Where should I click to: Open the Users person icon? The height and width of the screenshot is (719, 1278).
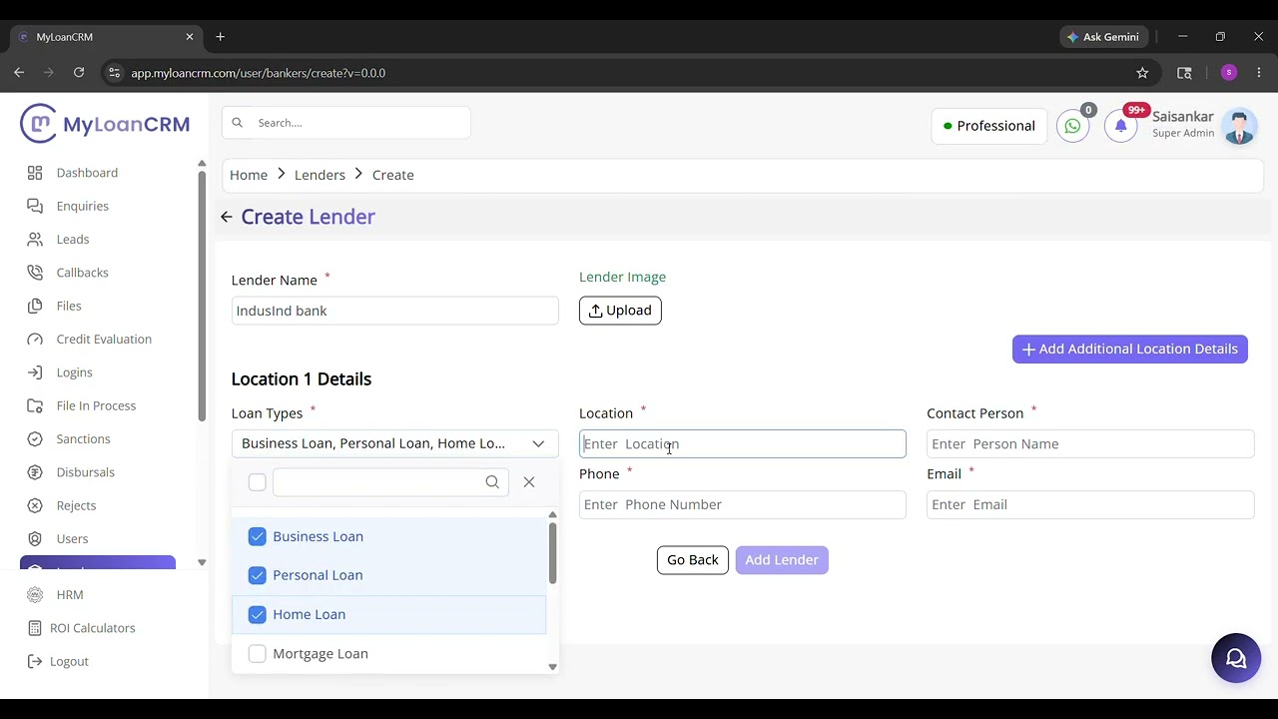click(x=35, y=539)
